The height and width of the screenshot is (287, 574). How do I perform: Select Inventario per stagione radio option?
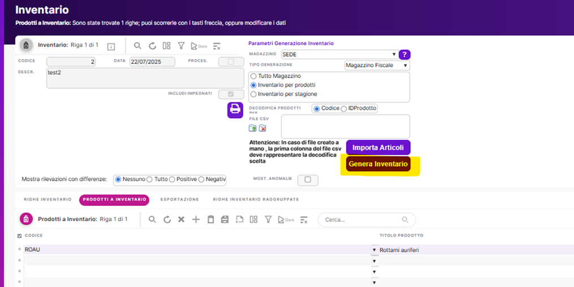click(x=253, y=94)
